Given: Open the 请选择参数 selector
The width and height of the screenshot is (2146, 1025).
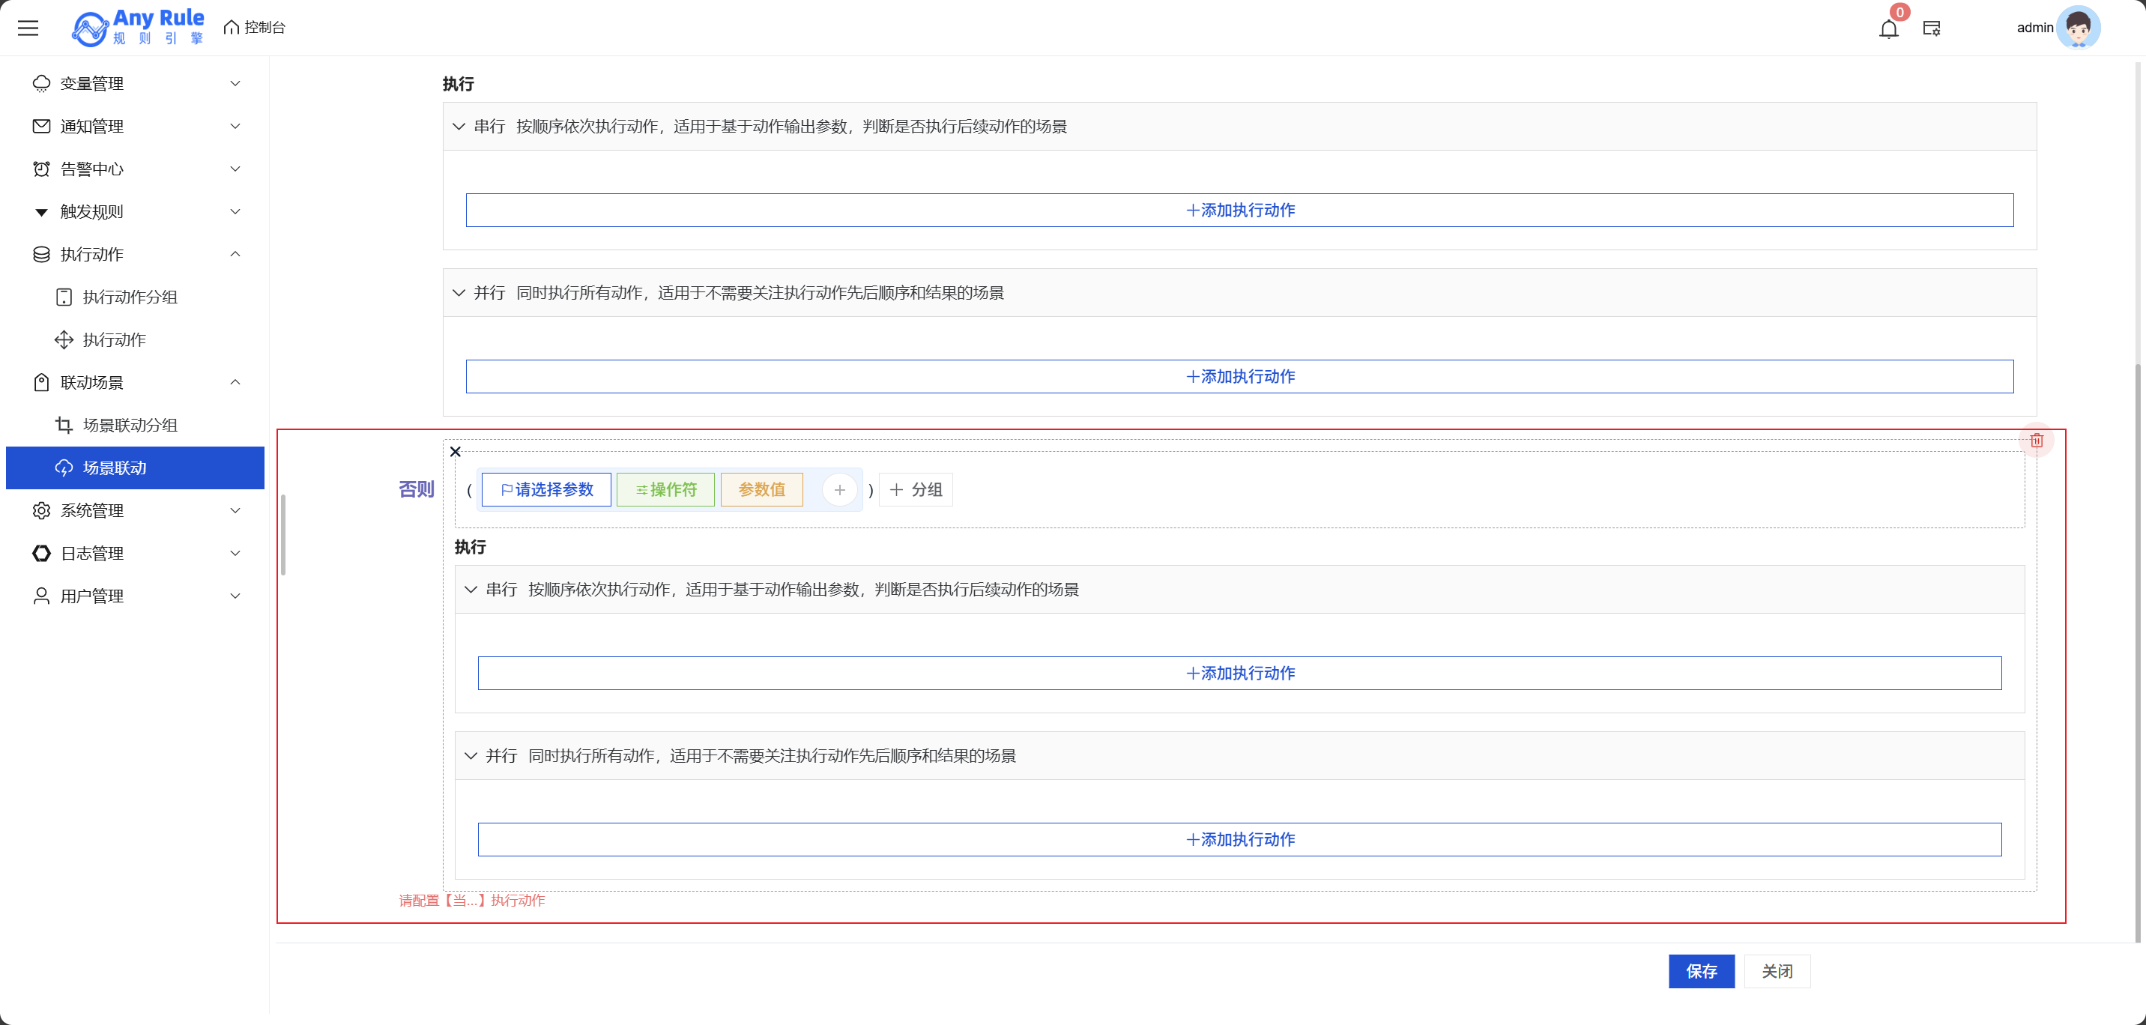Looking at the screenshot, I should point(546,490).
